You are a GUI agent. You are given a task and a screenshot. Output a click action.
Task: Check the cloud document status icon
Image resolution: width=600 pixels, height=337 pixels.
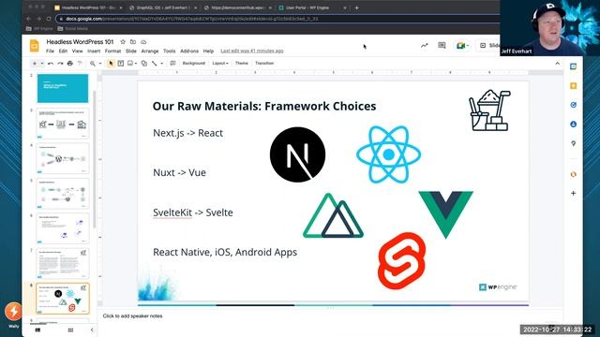point(143,41)
